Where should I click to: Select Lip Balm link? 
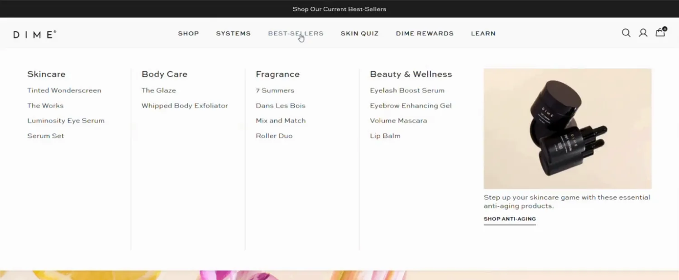(x=385, y=136)
